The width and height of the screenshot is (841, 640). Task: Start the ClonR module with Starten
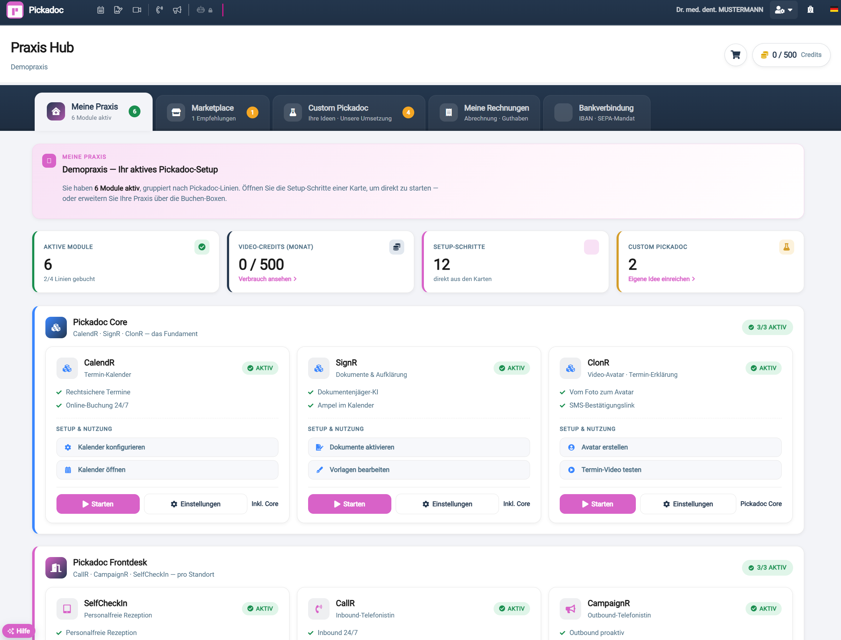pyautogui.click(x=598, y=504)
